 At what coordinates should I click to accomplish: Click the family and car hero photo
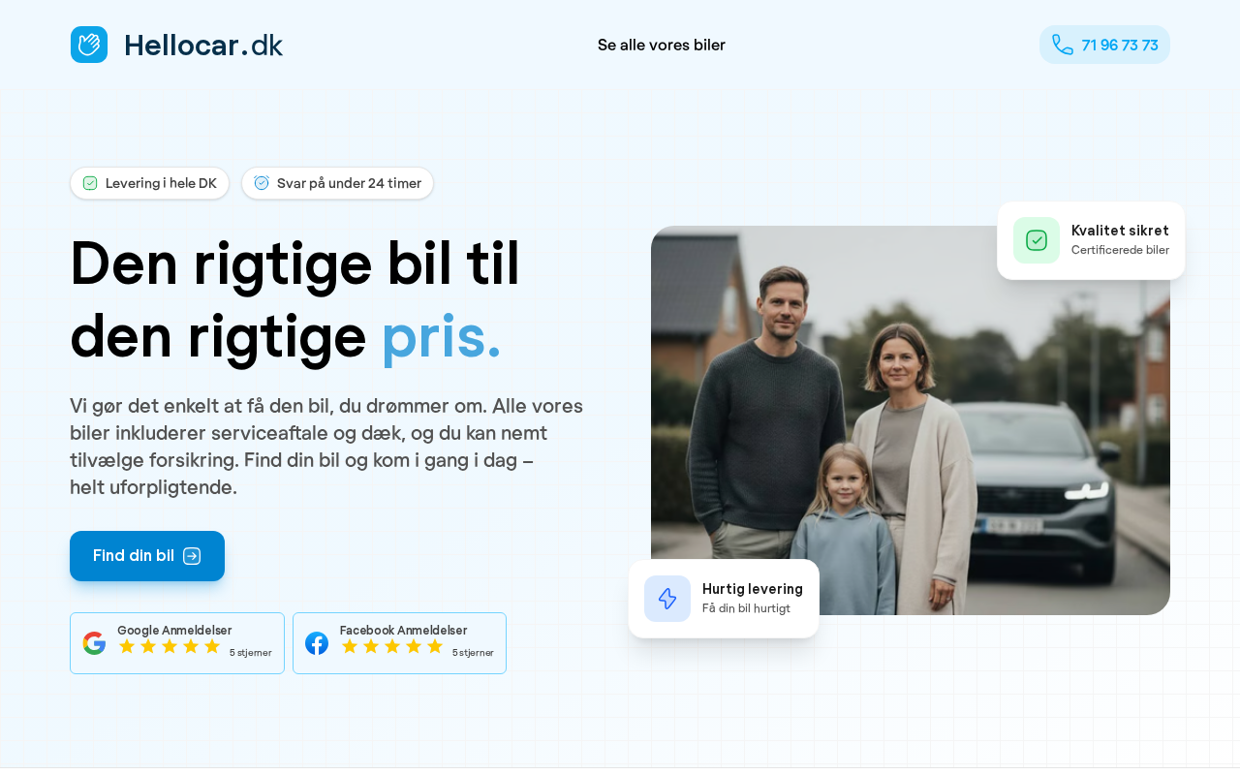pos(911,420)
